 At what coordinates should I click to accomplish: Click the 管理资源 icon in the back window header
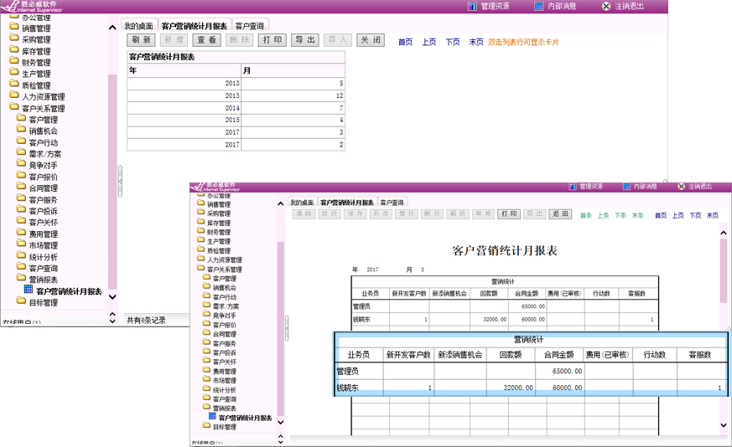point(472,6)
